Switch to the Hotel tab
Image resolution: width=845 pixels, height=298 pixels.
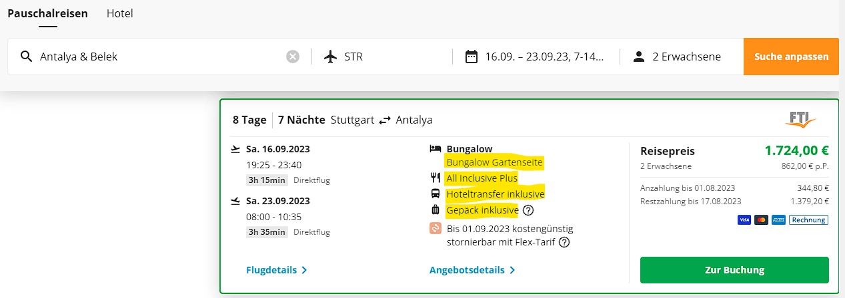click(119, 13)
